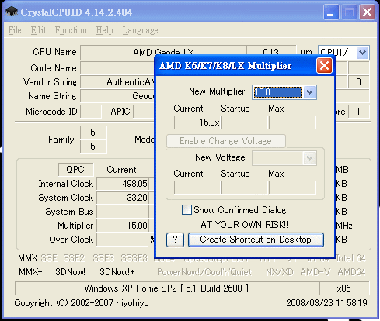Click the question mark help button
Image resolution: width=380 pixels, height=321 pixels.
click(175, 240)
